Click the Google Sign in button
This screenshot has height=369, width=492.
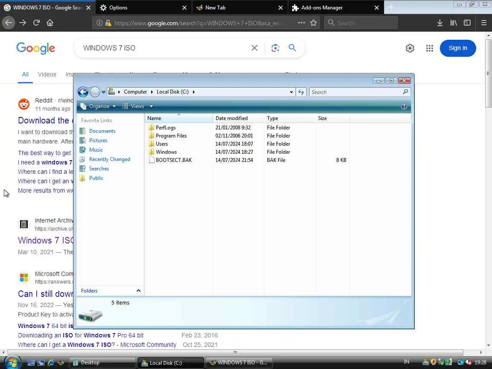coord(458,48)
